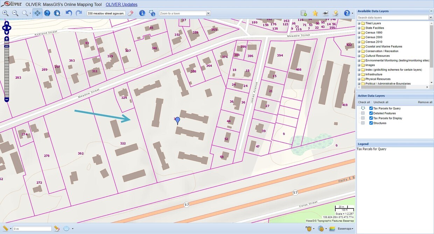Viewport: 434px width, 234px height.
Task: Click the add external data source icon
Action: [304, 13]
